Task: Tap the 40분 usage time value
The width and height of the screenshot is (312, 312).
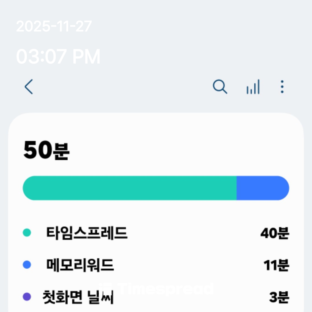Action: (x=274, y=233)
